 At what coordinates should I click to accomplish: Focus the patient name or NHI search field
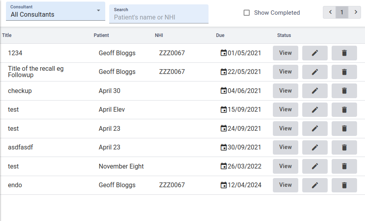(x=159, y=17)
